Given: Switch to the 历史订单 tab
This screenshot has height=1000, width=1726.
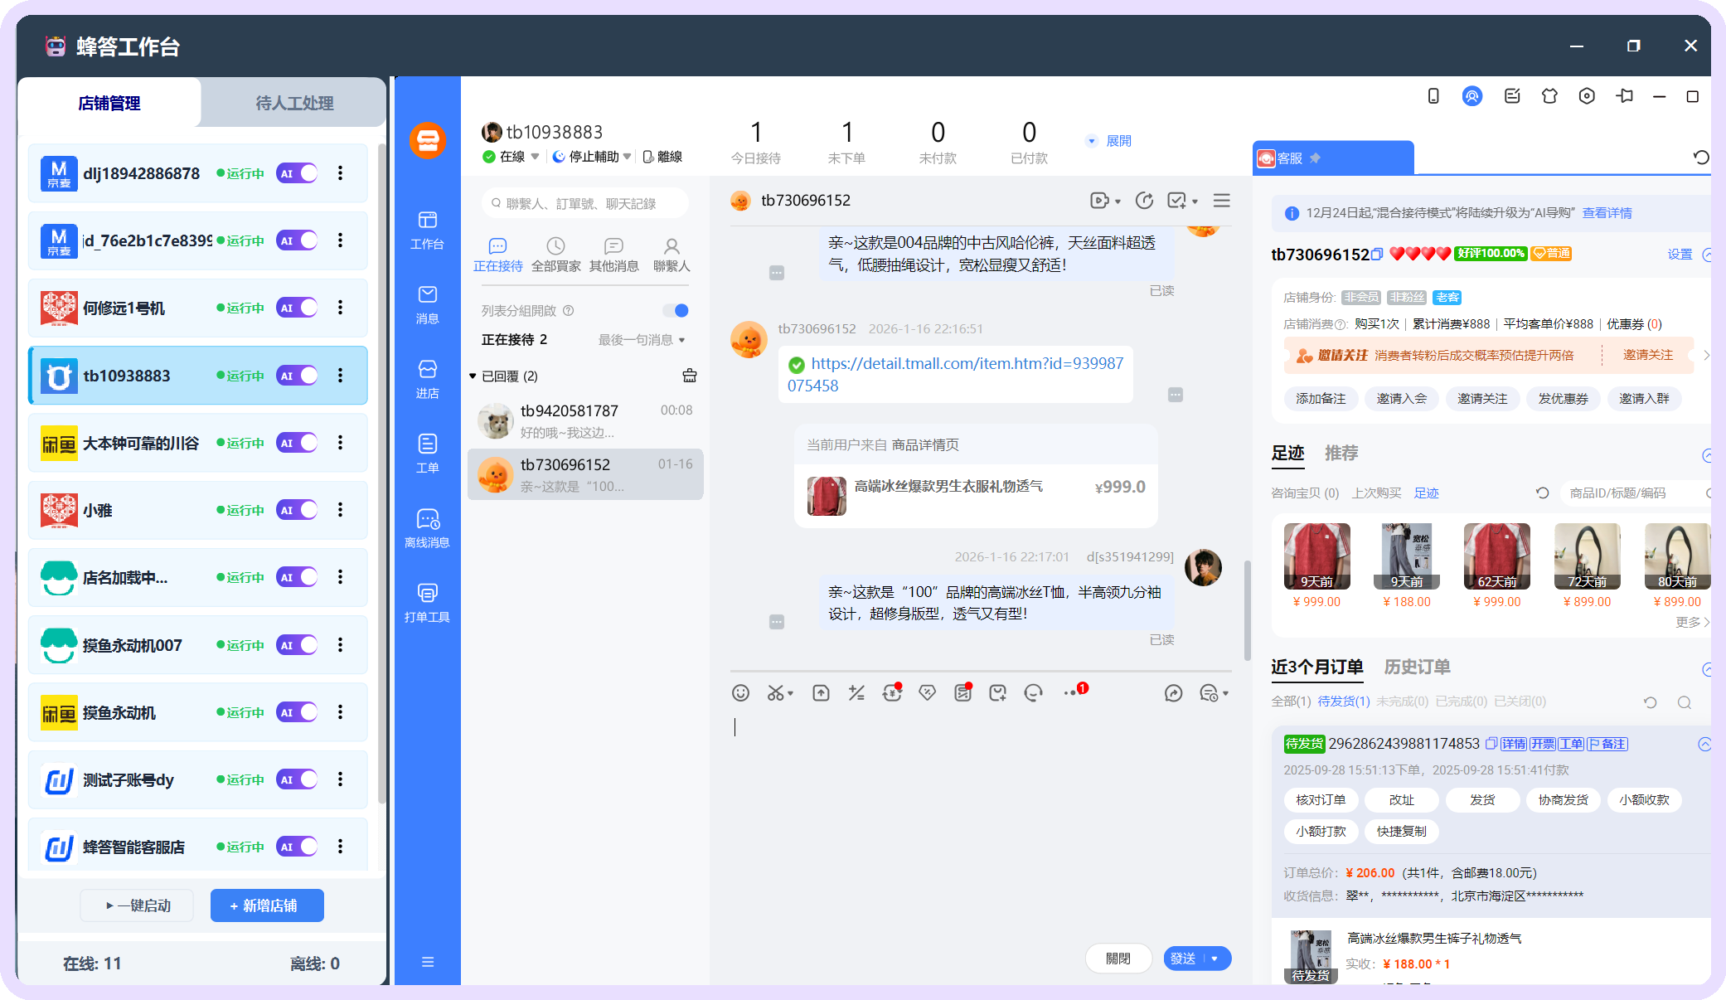Looking at the screenshot, I should click(1417, 667).
